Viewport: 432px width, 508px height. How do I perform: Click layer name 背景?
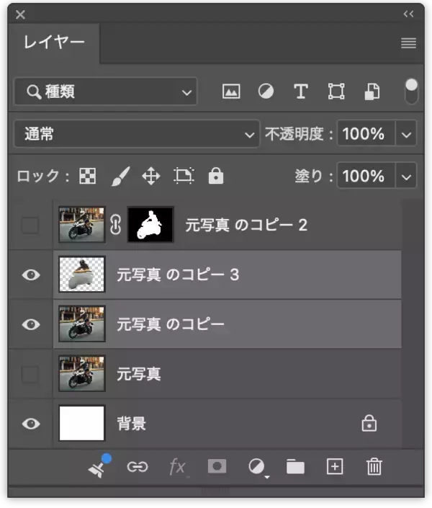coord(131,424)
